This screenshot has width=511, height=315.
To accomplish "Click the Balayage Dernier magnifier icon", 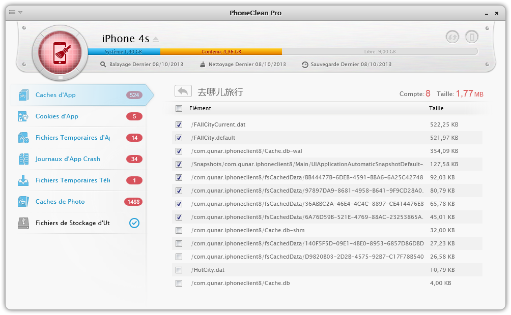I will (103, 65).
